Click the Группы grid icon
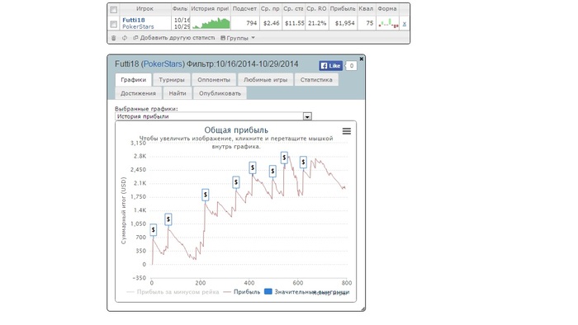The image size is (578, 325). (223, 38)
